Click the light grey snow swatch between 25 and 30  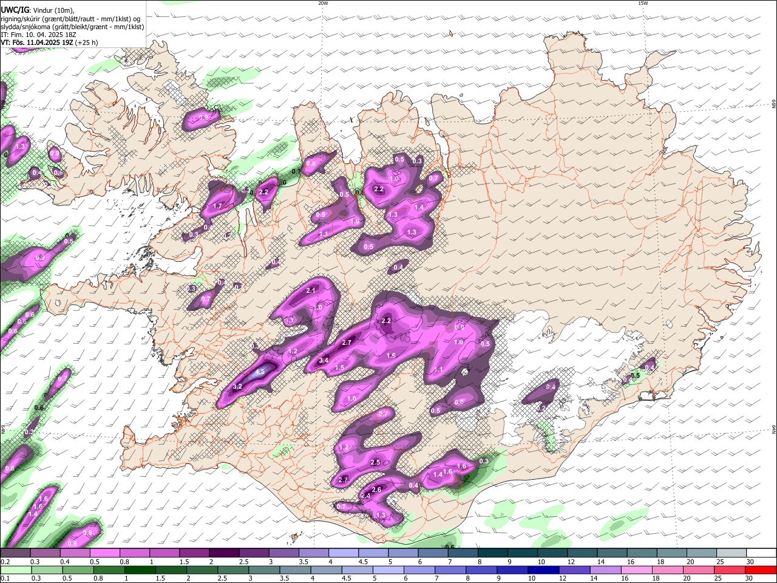click(x=732, y=553)
